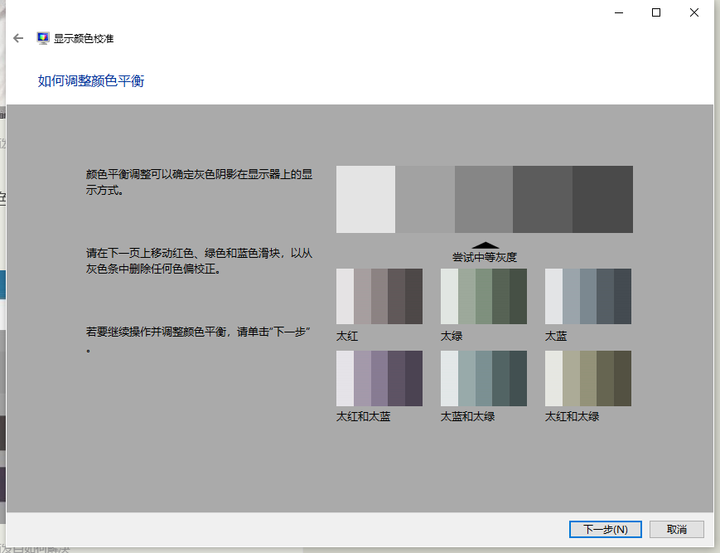
Task: Minimize the calibration window
Action: click(617, 12)
